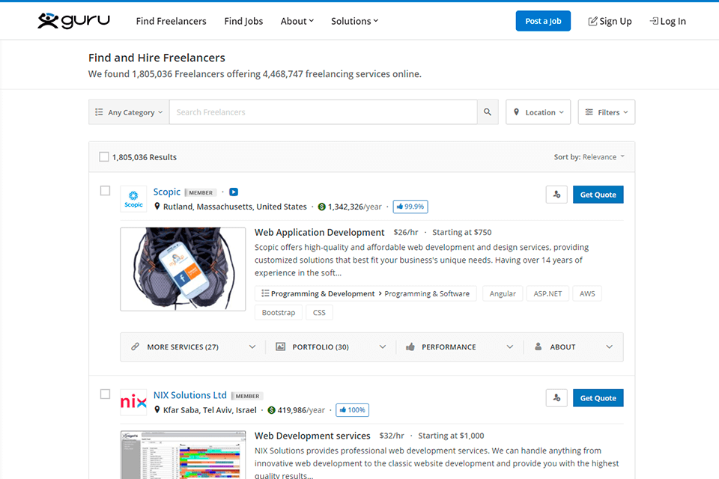Image resolution: width=719 pixels, height=479 pixels.
Task: Click the Programming & Development category tag
Action: (323, 293)
